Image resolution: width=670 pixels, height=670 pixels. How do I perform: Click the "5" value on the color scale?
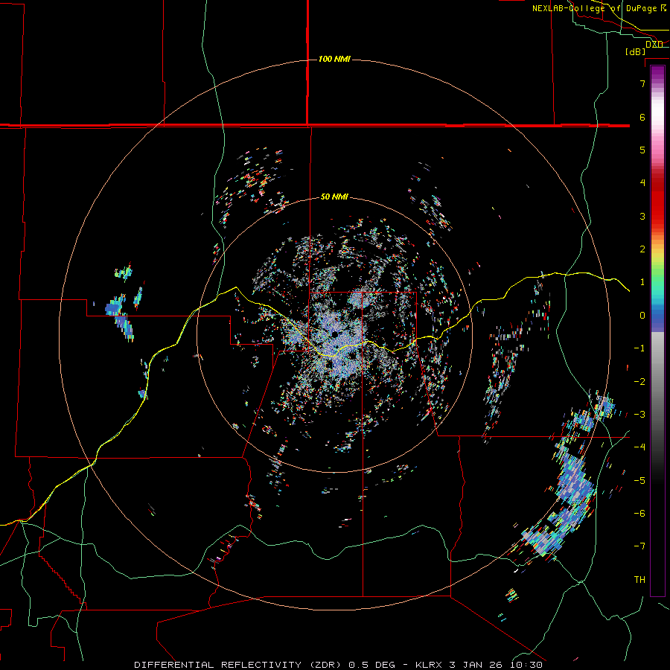[642, 150]
